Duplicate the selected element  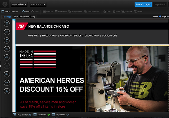(127, 11)
